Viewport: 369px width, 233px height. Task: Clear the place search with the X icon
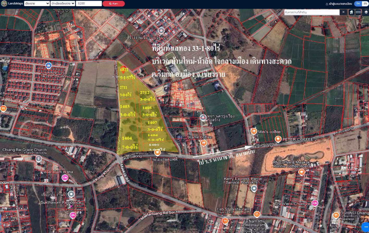[343, 12]
